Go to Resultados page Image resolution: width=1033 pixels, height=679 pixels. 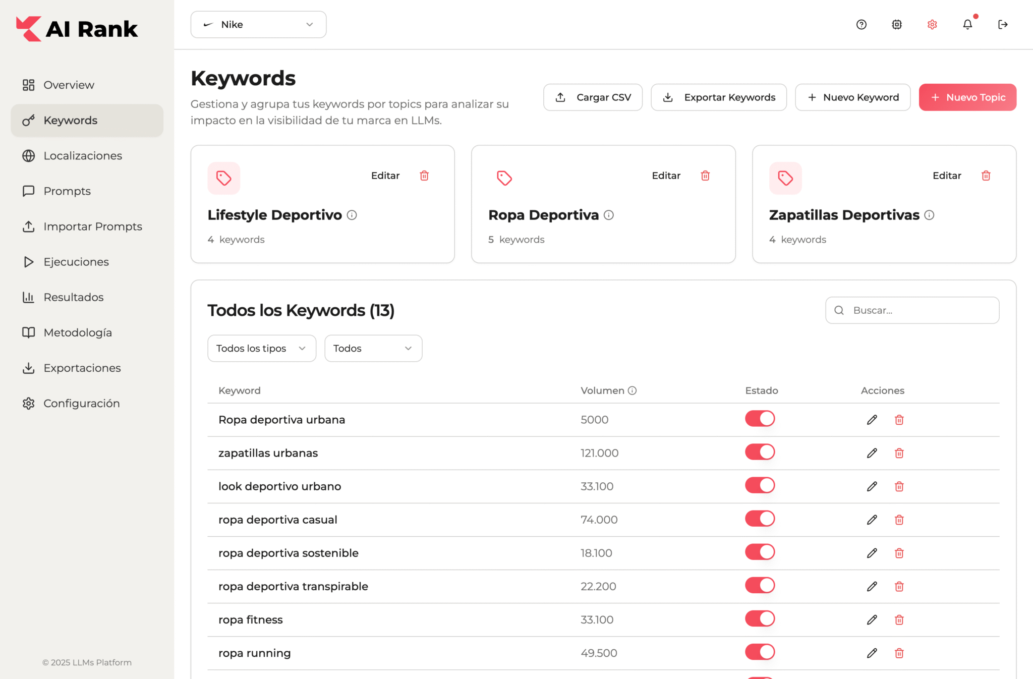point(87,297)
